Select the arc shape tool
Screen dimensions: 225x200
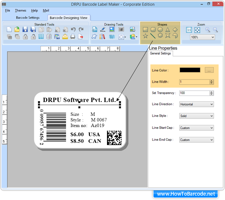click(x=175, y=35)
